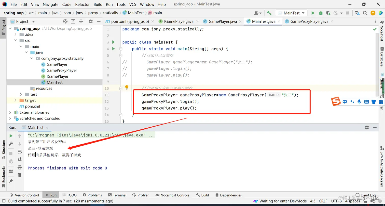Open the Version Control tool window
The image size is (385, 206).
24,195
